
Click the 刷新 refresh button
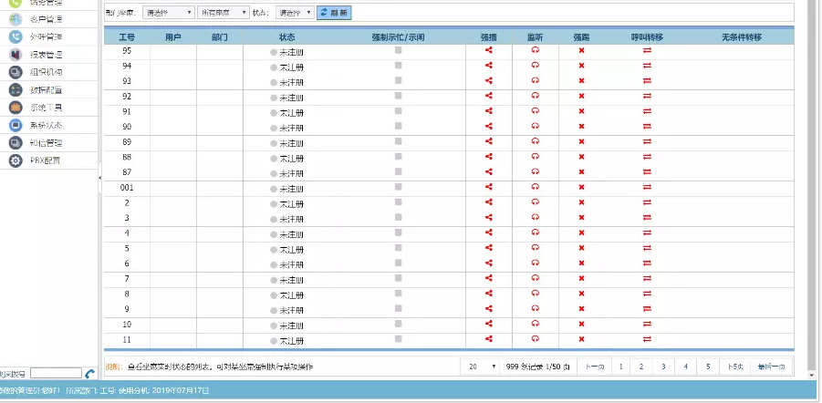coord(333,13)
